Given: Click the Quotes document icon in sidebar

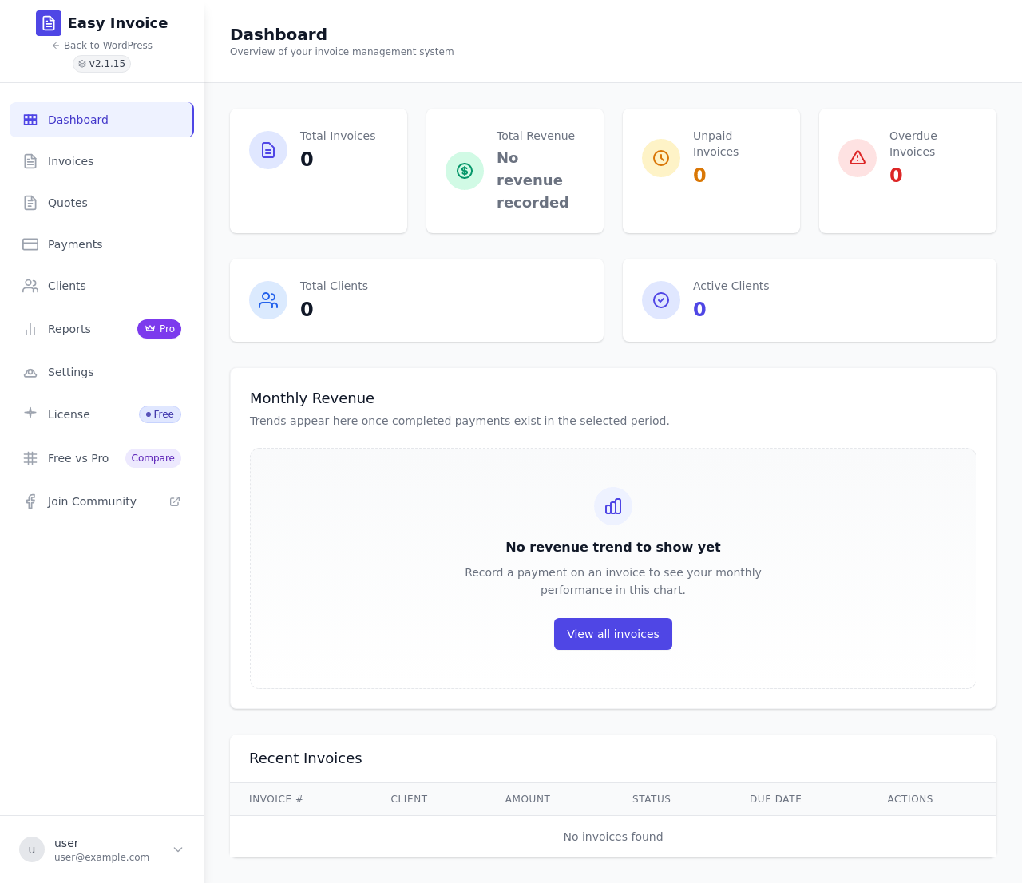Looking at the screenshot, I should coord(30,203).
